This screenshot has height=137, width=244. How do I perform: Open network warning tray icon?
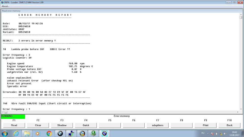pos(221,134)
